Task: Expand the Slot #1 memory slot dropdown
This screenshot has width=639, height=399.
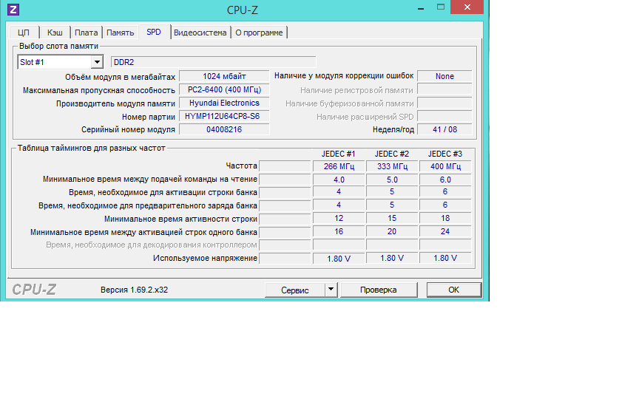Action: pos(97,62)
